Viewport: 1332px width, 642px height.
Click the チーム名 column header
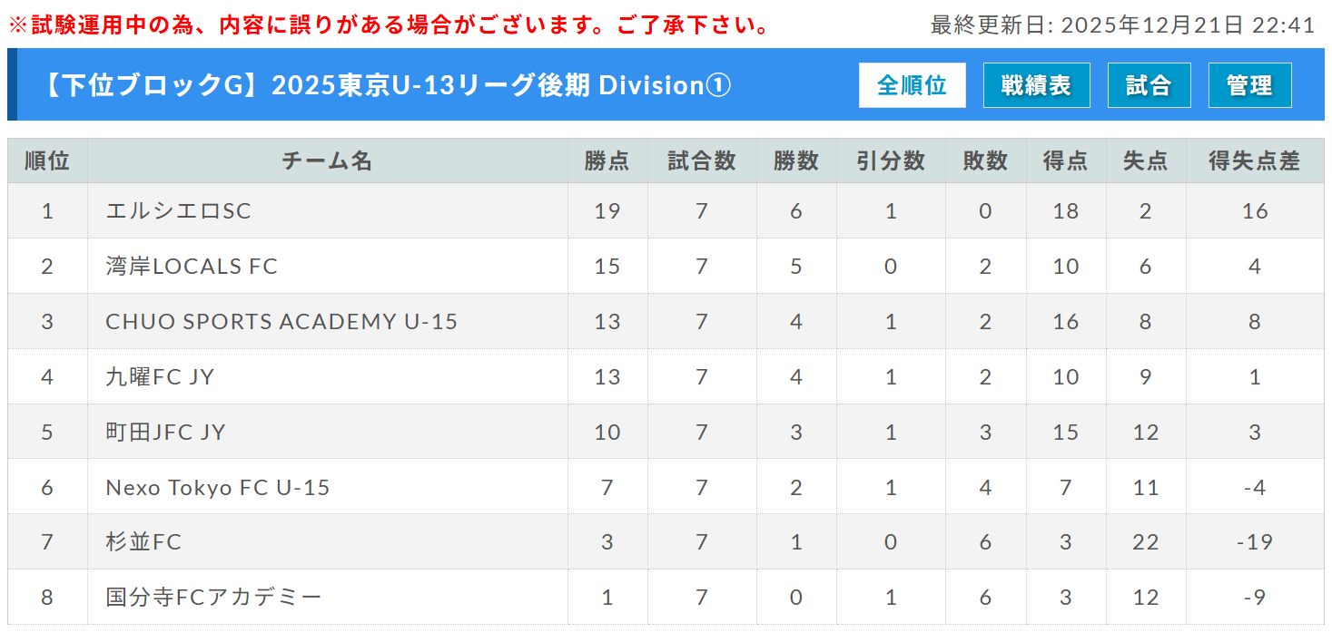point(327,161)
